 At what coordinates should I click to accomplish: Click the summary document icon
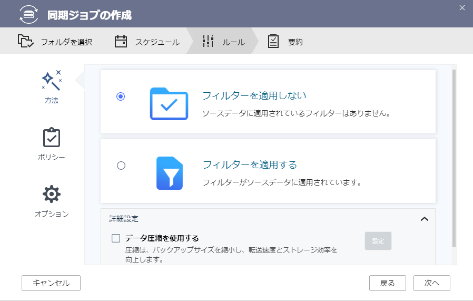pyautogui.click(x=273, y=42)
